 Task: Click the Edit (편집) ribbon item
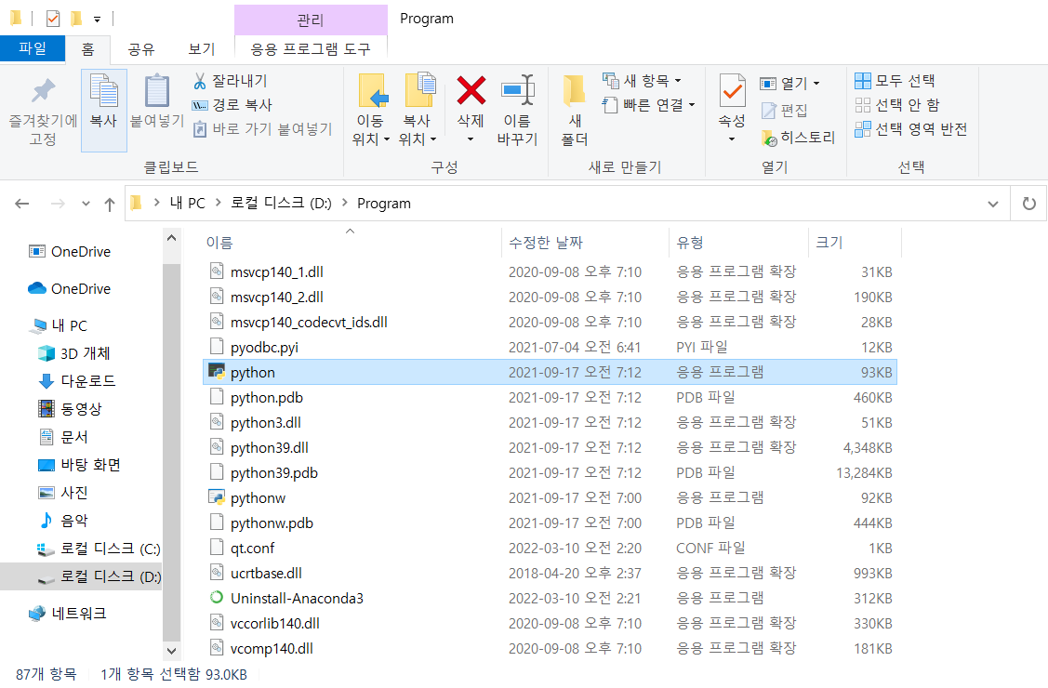pos(785,111)
